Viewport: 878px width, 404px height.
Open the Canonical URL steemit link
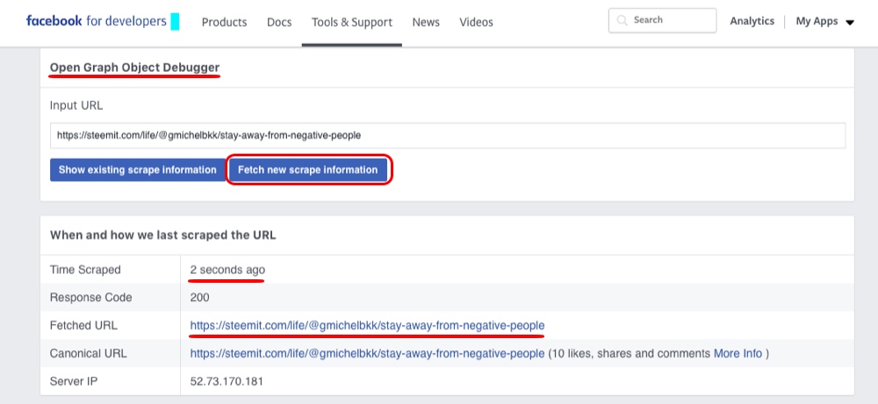pyautogui.click(x=367, y=354)
